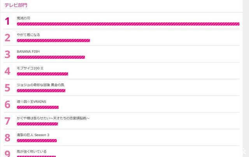The height and width of the screenshot is (157, 249).
Task: Open ジョジョの奇妙な冒険 黄金の風 title
Action: tap(40, 85)
